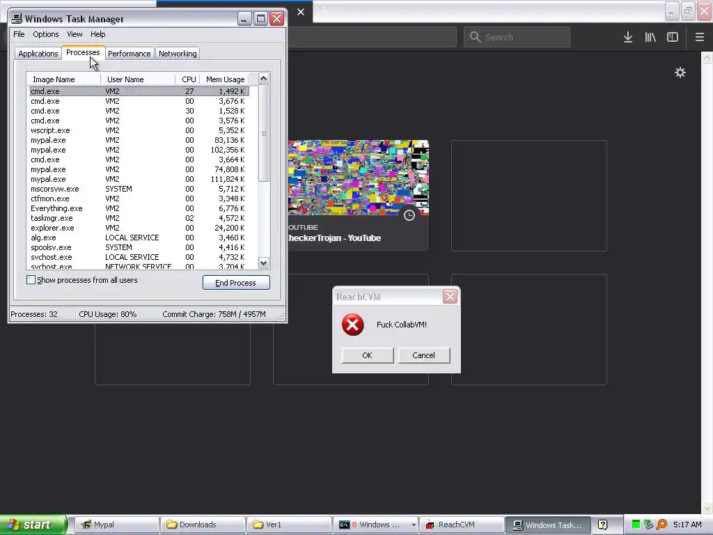Click the magnifier icon in Search box

[475, 37]
